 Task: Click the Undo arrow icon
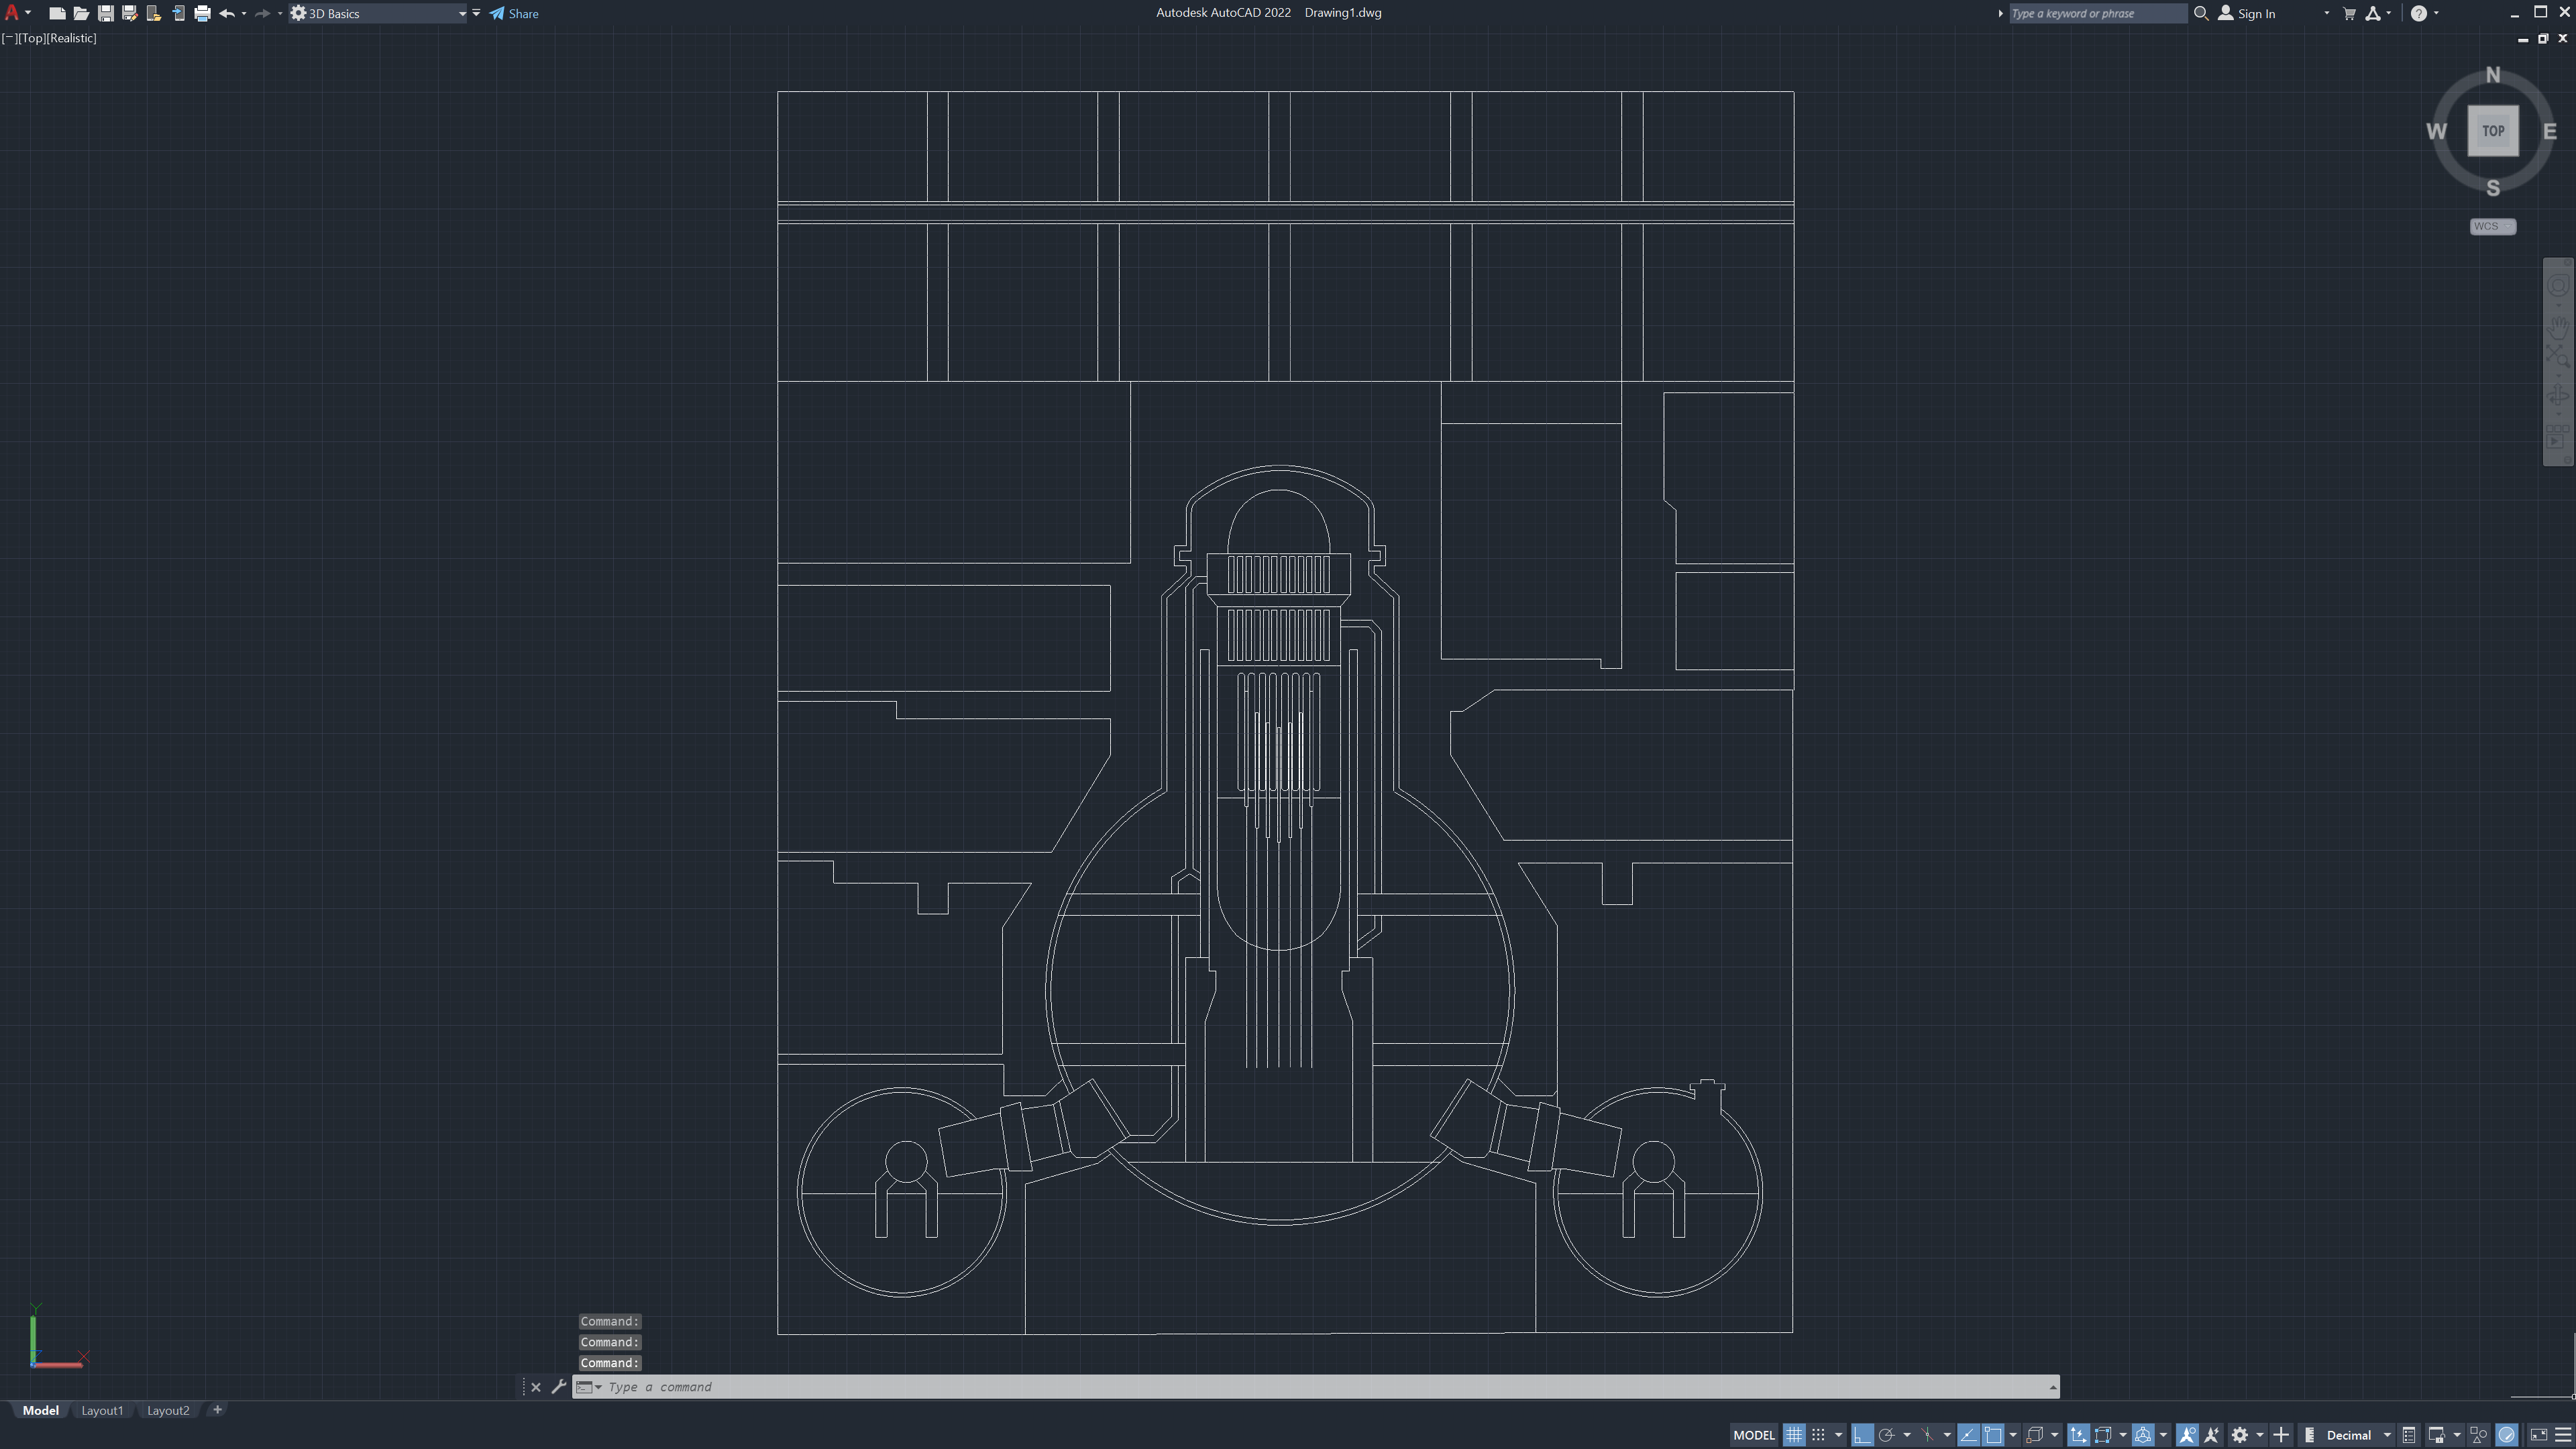[x=227, y=13]
